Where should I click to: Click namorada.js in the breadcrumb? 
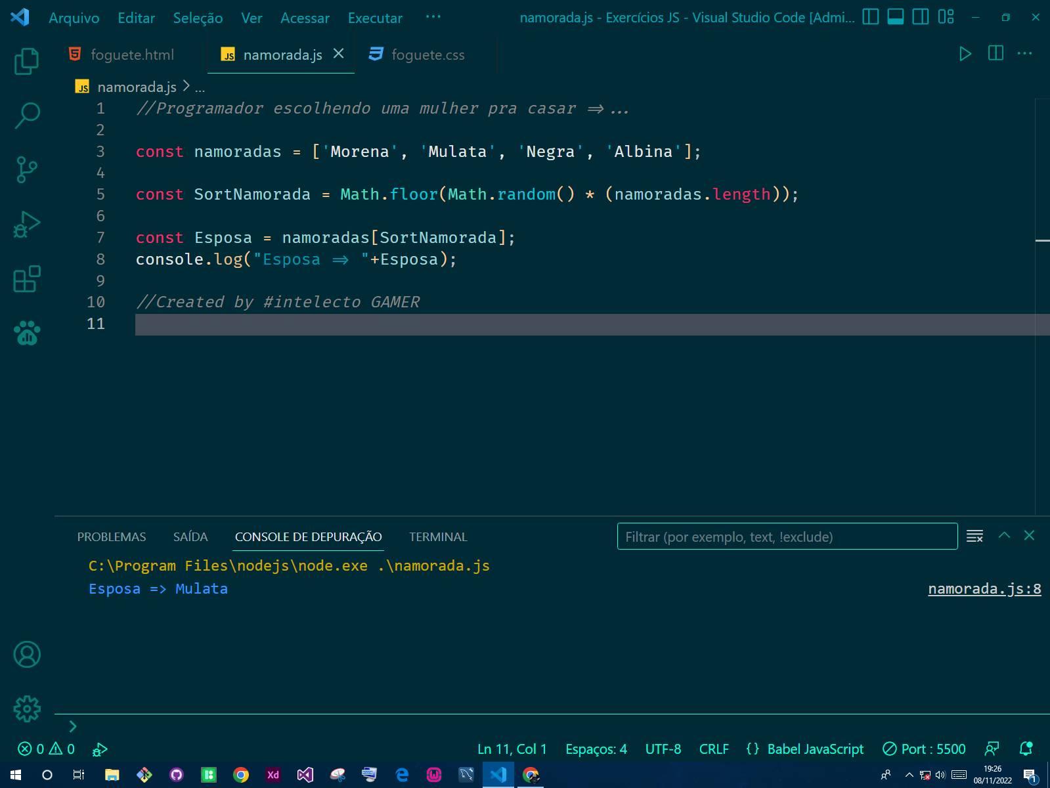click(137, 87)
